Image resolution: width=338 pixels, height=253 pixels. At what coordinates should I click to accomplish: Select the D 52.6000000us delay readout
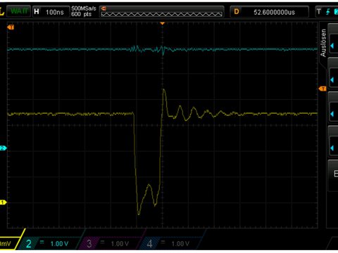pyautogui.click(x=269, y=12)
